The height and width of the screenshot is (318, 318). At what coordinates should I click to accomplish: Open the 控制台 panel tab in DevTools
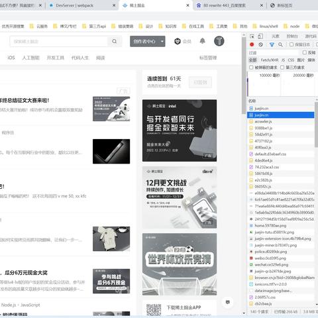coord(292,36)
